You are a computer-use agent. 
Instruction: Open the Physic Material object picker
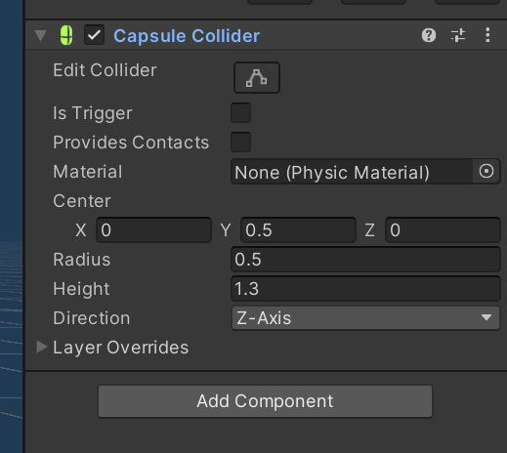486,171
